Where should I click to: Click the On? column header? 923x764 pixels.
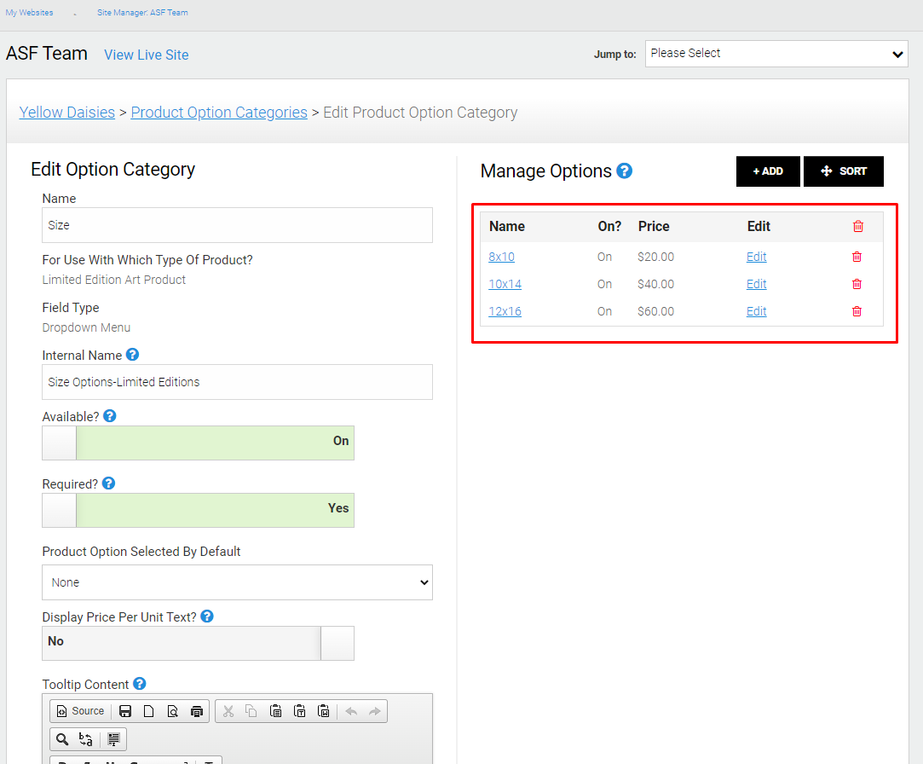coord(609,226)
